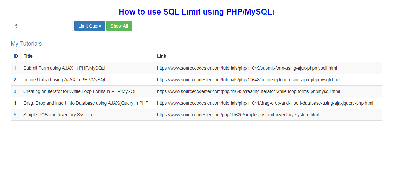Select the Submit Form using AJAX title
This screenshot has height=184, width=394.
pyautogui.click(x=64, y=68)
